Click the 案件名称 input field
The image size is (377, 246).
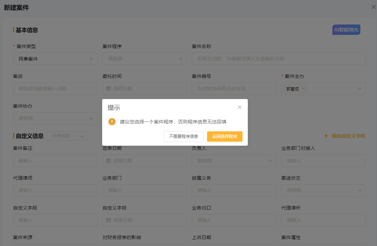click(x=279, y=59)
